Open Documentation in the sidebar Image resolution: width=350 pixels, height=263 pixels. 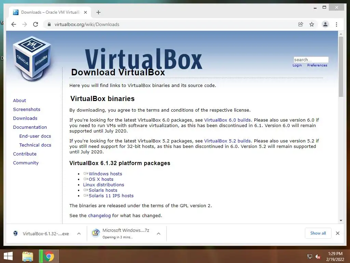tap(30, 127)
